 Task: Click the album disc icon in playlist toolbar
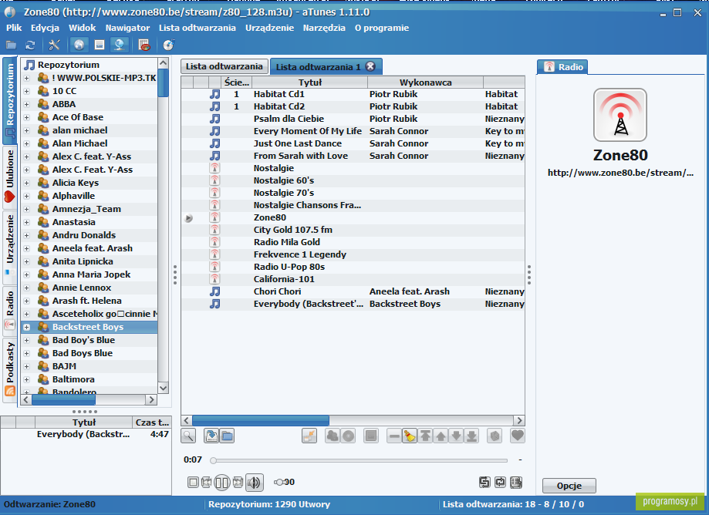coord(348,436)
